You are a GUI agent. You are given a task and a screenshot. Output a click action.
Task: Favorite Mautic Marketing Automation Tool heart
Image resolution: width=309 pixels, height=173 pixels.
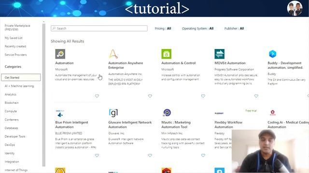coord(203,155)
